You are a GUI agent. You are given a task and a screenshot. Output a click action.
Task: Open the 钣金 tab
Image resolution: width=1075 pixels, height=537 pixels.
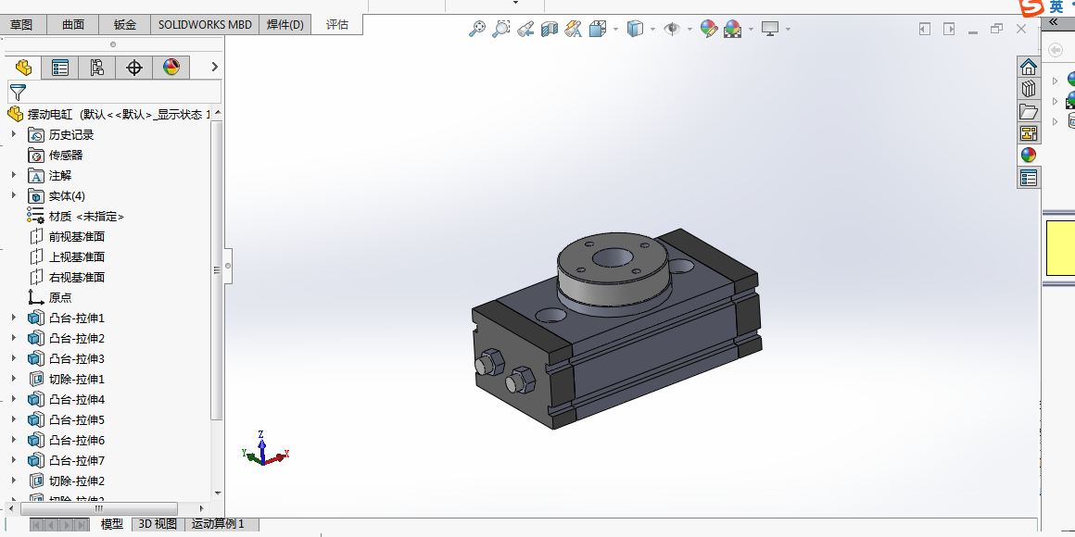coord(125,25)
